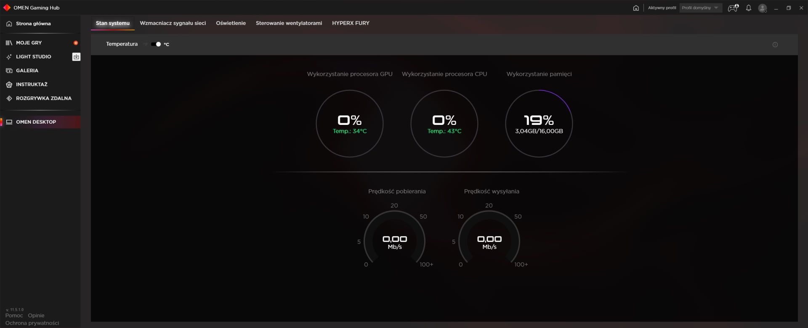Click the Aktywny profil label
Image resolution: width=808 pixels, height=328 pixels.
pos(662,8)
